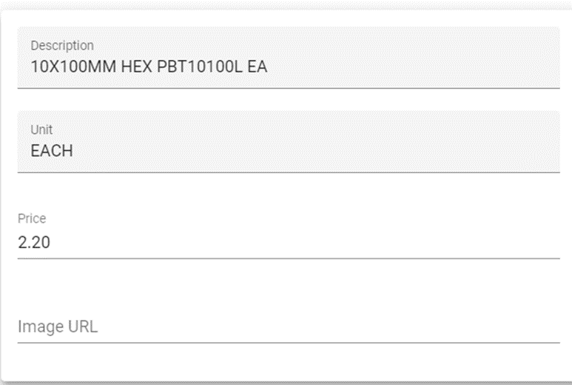
Task: Click the "EACH" unit value
Action: click(51, 151)
